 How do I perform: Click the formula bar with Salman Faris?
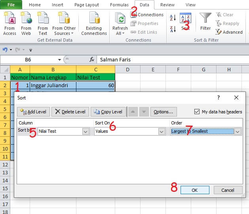pos(173,59)
